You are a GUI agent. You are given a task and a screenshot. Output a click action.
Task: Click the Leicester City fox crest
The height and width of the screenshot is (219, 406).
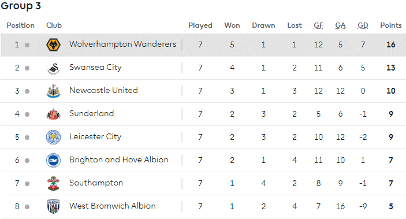point(53,137)
